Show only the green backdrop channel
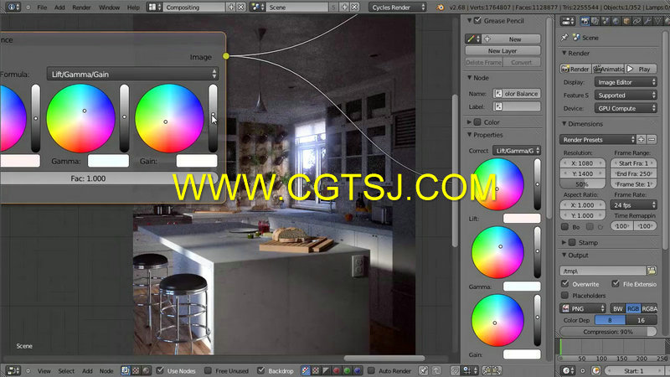The width and height of the screenshot is (670, 377). pyautogui.click(x=347, y=370)
